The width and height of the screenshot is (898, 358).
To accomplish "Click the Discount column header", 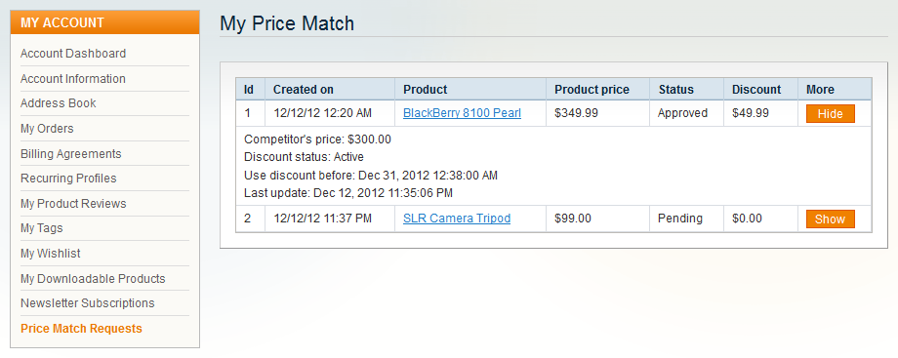I will click(756, 90).
